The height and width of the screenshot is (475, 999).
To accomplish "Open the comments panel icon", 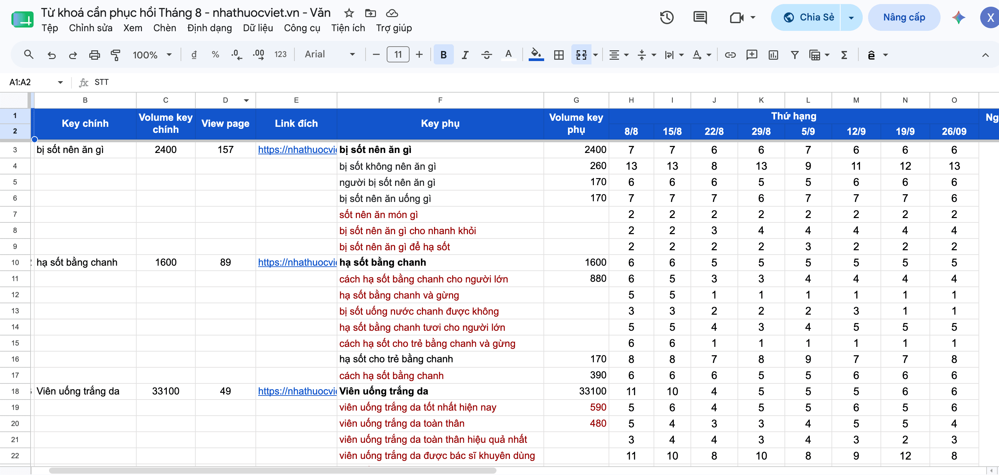I will click(x=700, y=17).
